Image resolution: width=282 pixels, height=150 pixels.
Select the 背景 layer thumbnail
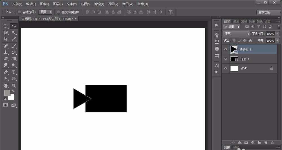point(234,68)
